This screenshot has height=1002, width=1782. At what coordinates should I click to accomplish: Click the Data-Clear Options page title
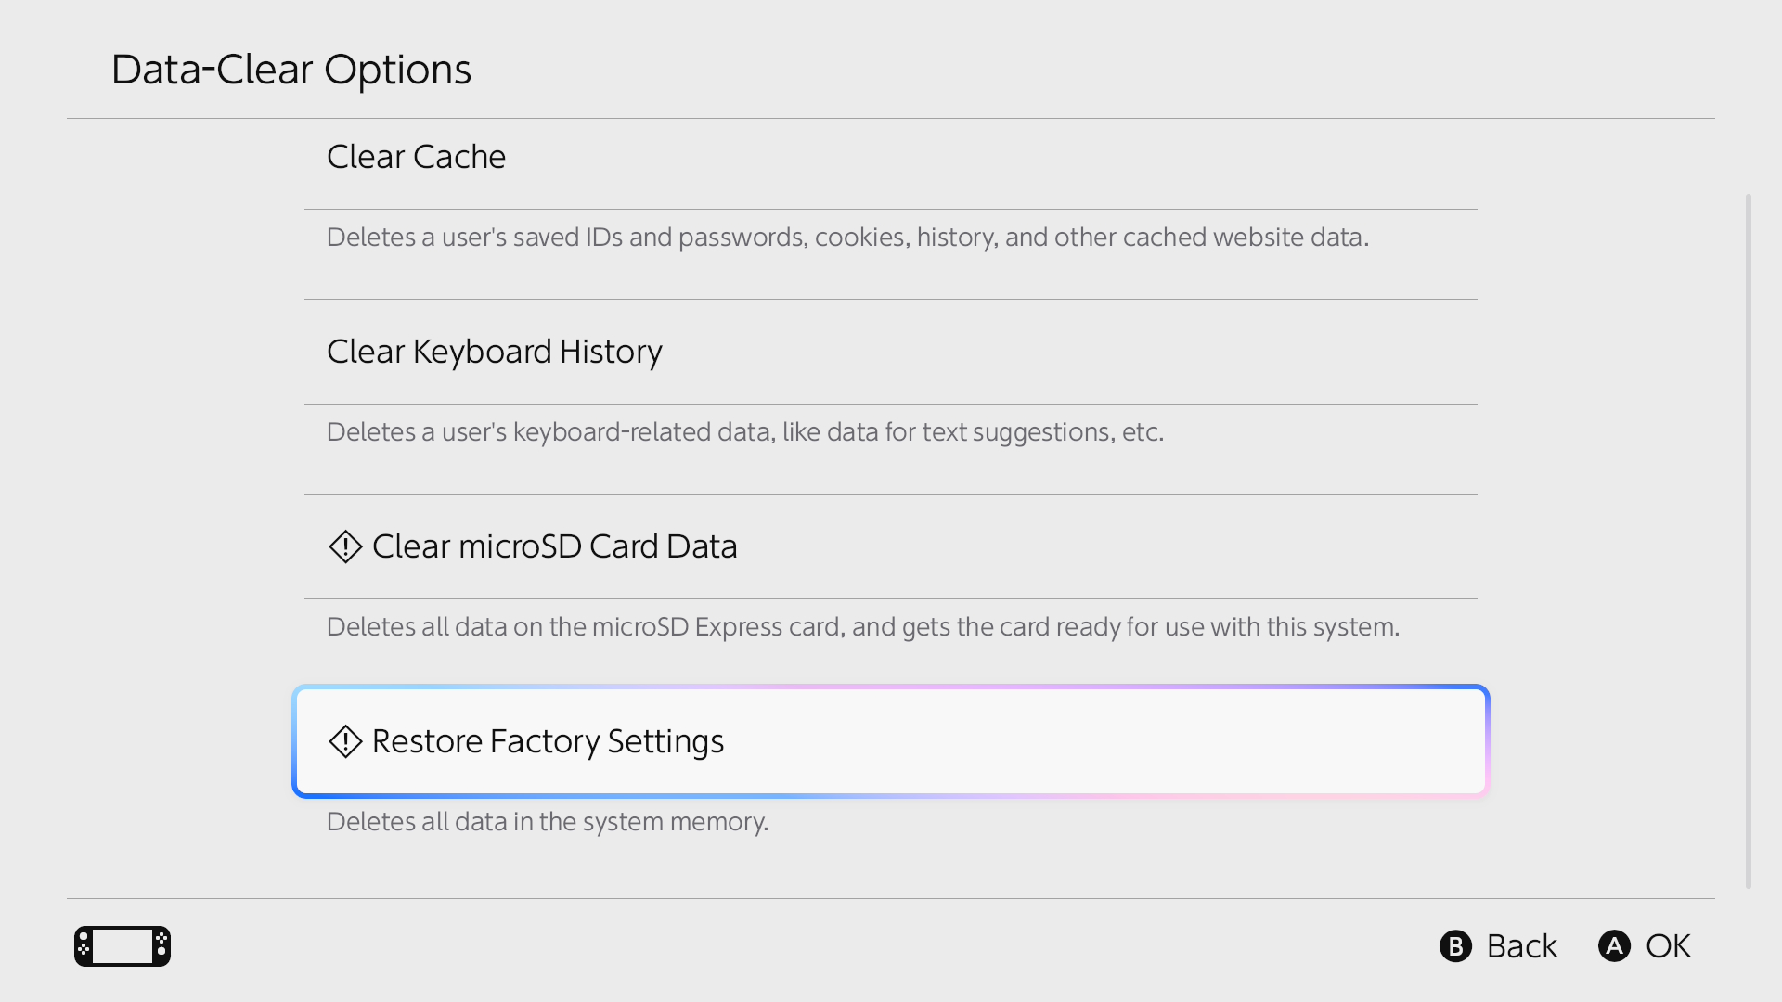click(291, 70)
